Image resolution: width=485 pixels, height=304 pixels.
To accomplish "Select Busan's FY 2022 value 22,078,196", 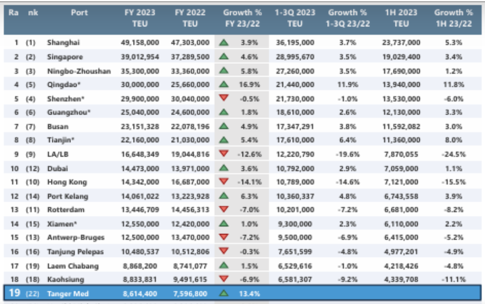I will tap(190, 126).
